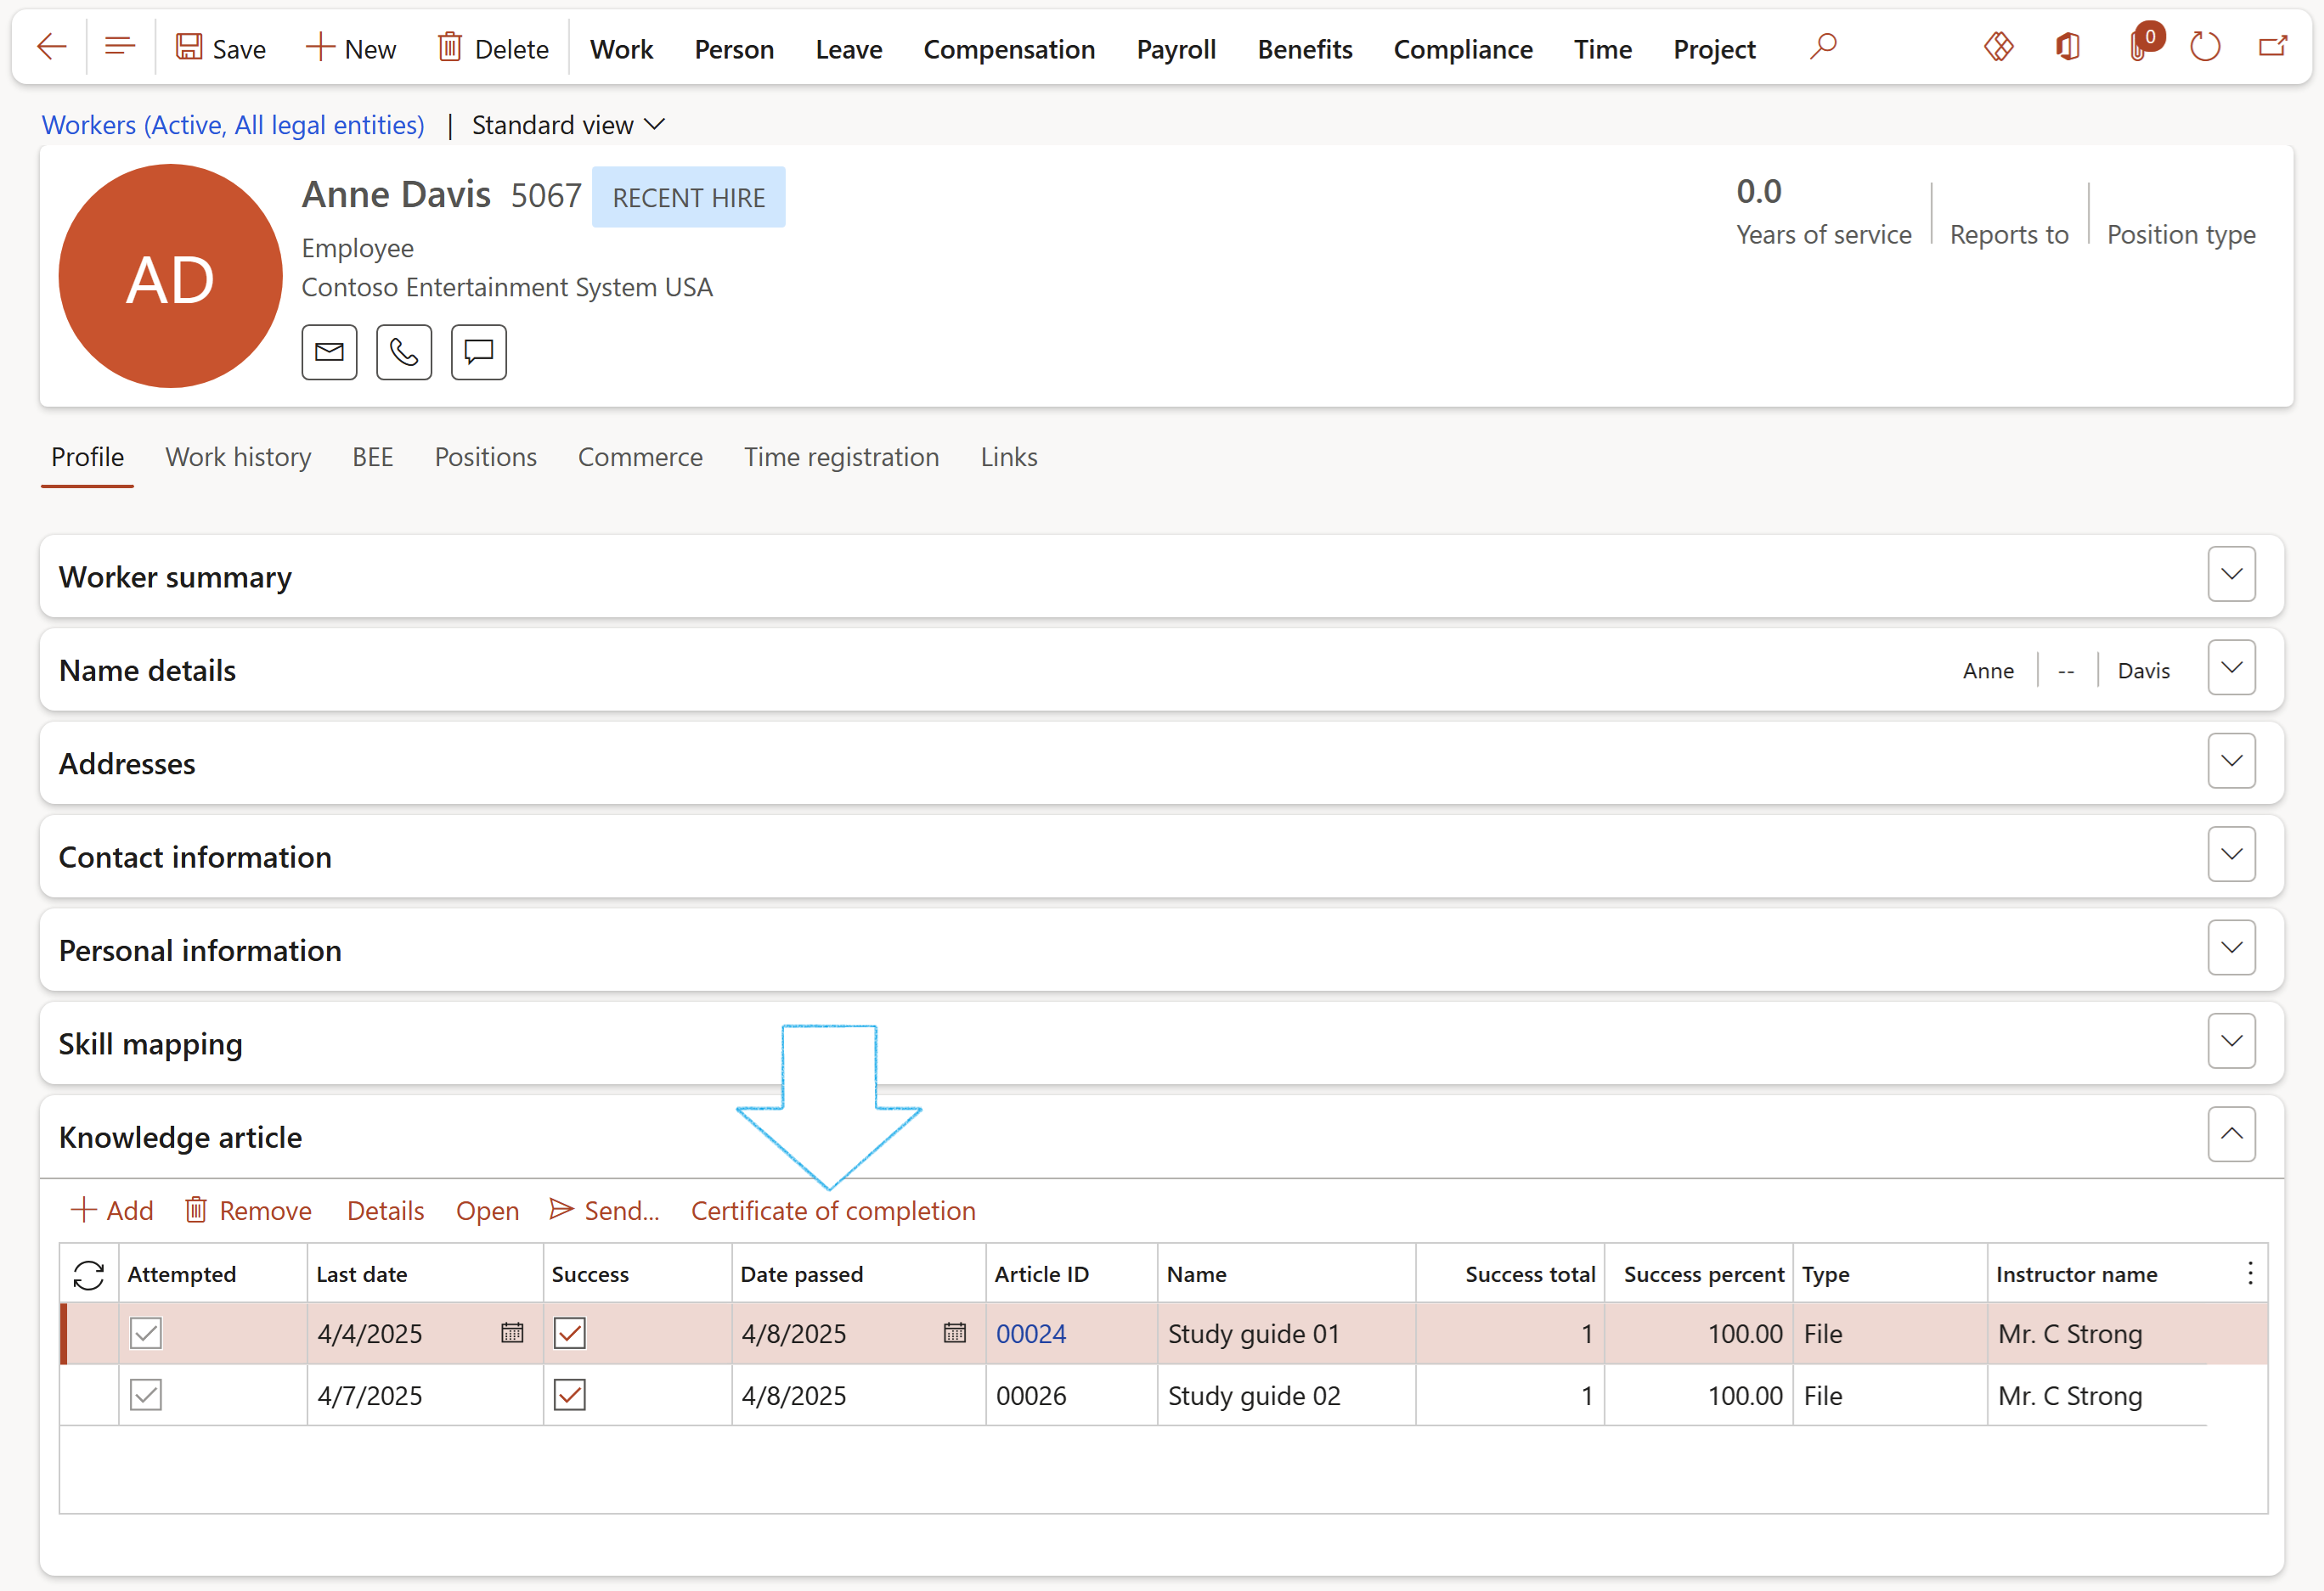Click the AD avatar picture
Viewport: 2324px width, 1591px height.
[170, 277]
